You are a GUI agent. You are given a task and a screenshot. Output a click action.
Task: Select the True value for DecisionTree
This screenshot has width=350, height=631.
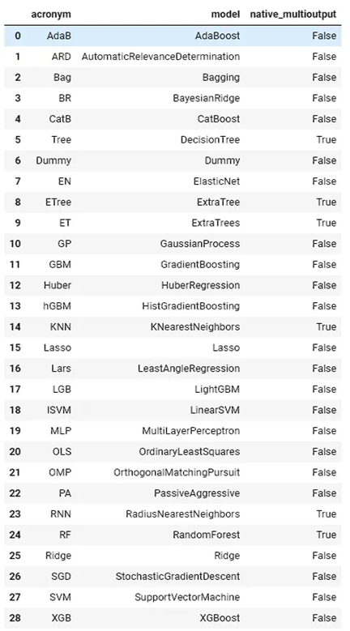click(x=326, y=139)
